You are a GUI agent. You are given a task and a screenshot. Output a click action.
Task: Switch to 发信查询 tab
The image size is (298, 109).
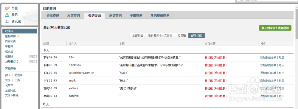pyautogui.click(x=74, y=15)
